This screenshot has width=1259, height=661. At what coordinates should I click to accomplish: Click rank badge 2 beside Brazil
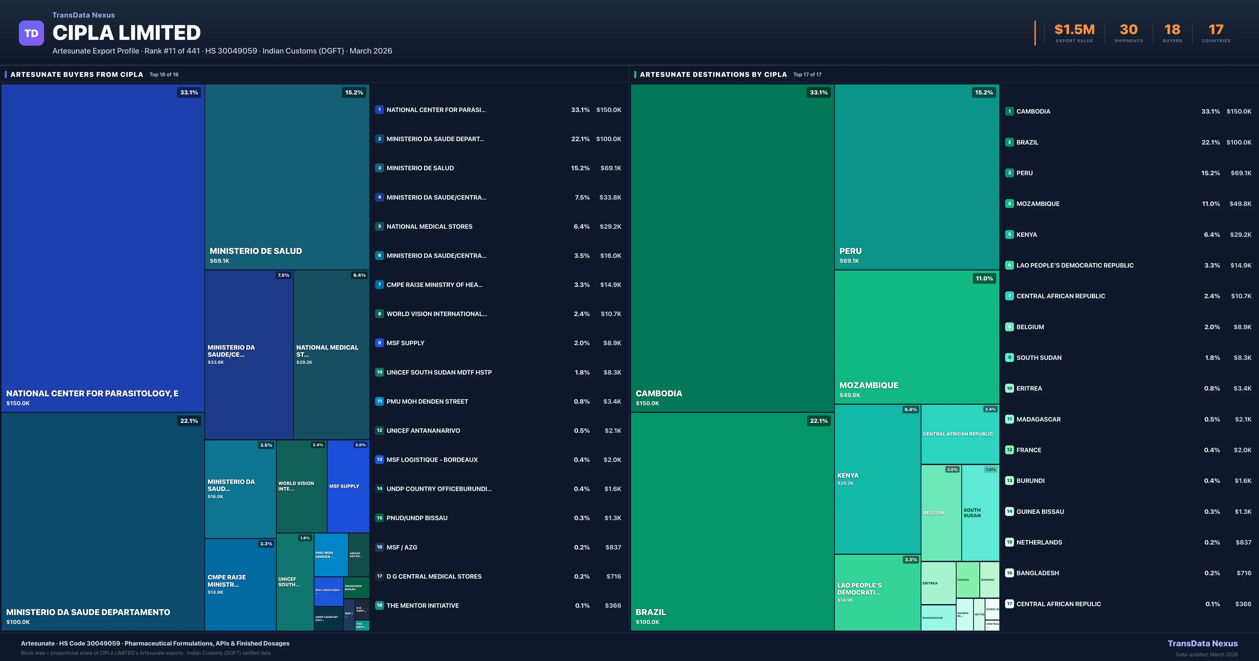1009,142
